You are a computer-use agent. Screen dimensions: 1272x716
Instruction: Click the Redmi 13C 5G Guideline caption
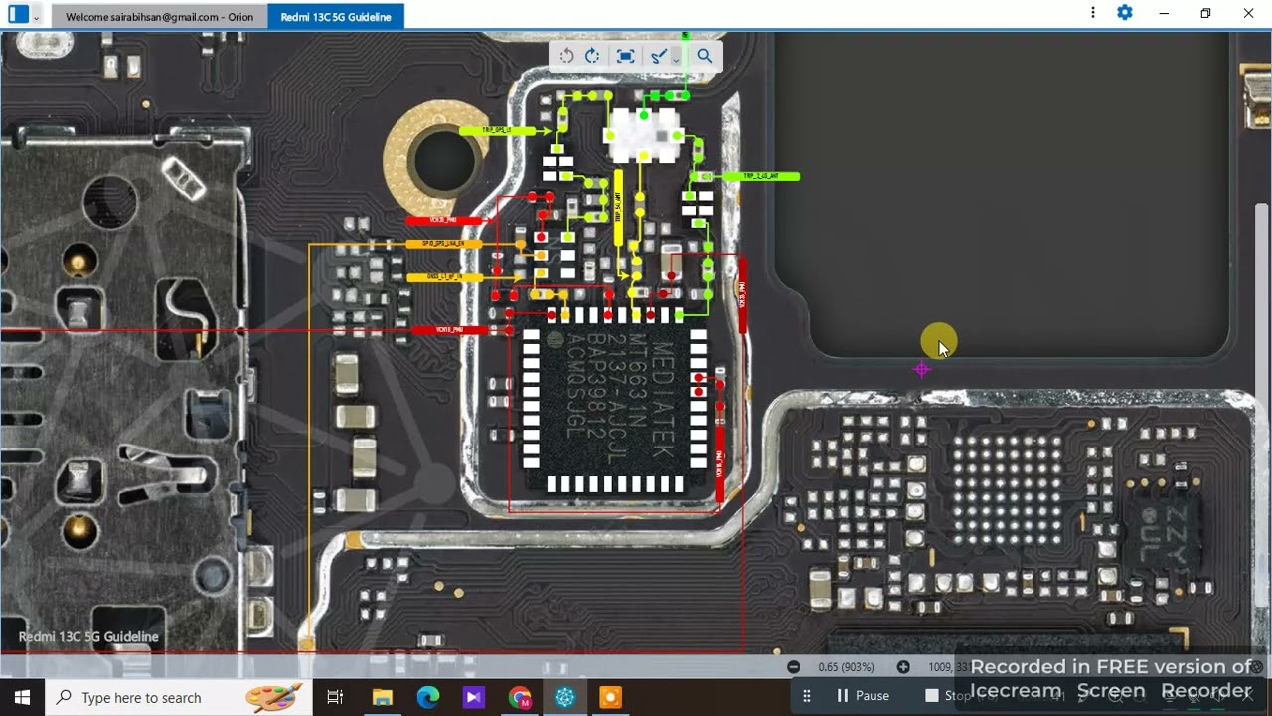tap(88, 636)
